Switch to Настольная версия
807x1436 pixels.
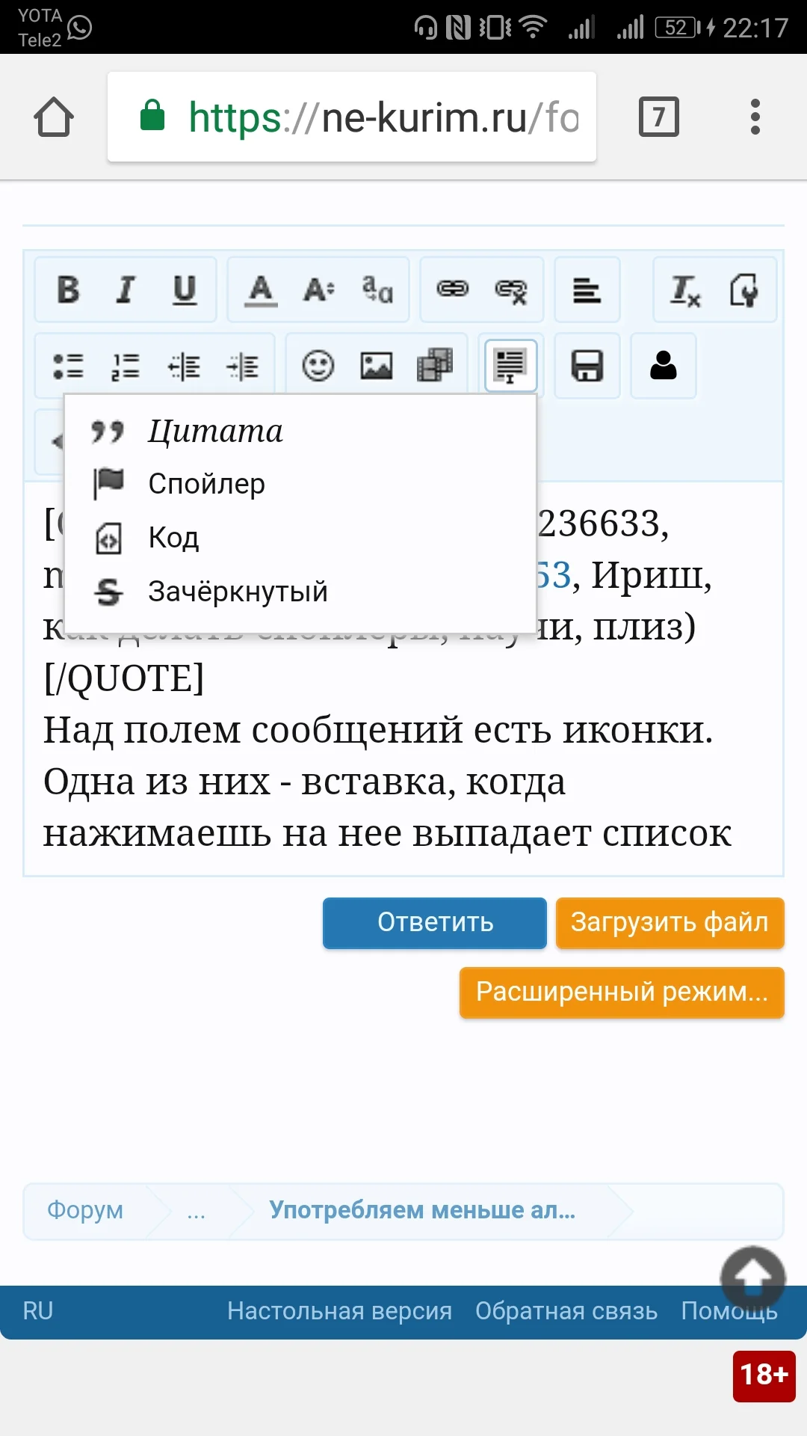(339, 1311)
